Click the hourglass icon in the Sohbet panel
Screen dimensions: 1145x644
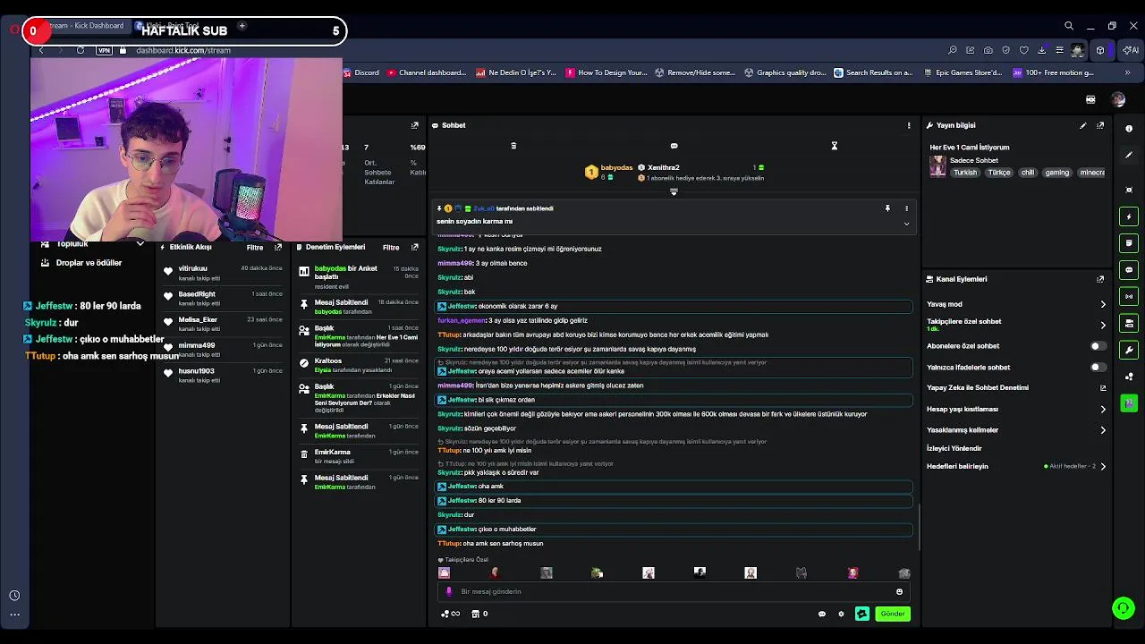click(x=834, y=146)
